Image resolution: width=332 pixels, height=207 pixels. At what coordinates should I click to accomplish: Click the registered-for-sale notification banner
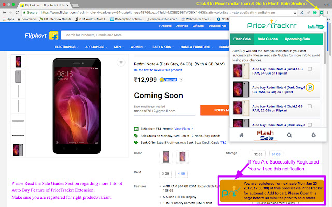(272, 191)
